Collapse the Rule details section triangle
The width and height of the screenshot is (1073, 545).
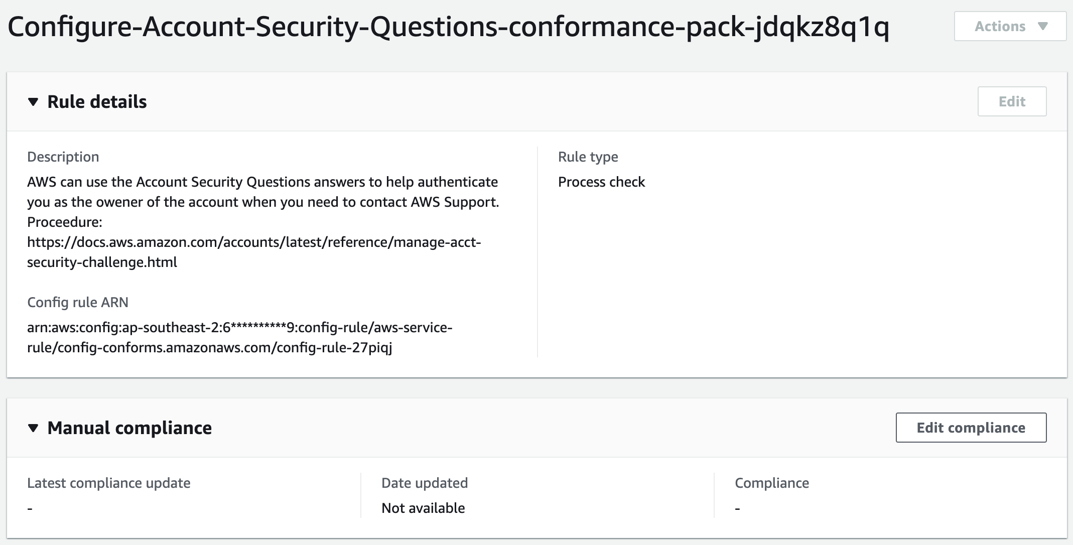click(33, 102)
